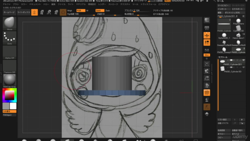250x141 pixels.
Task: Expand the サブツール panel header
Action: (x=223, y=57)
